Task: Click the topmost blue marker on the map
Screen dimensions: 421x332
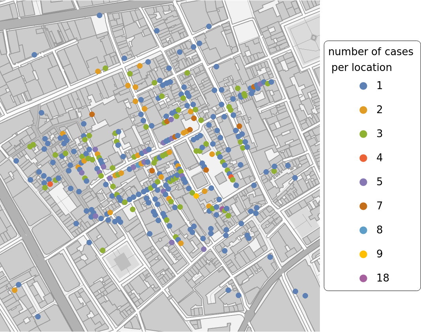Action: (x=100, y=15)
